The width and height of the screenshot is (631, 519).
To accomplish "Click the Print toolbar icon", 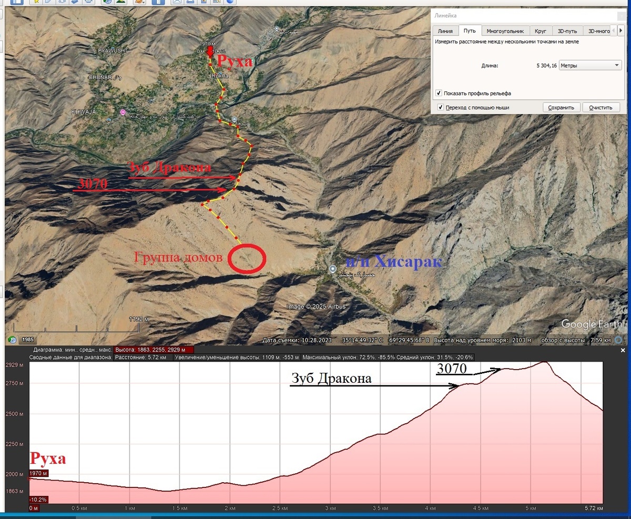I will (189, 2).
